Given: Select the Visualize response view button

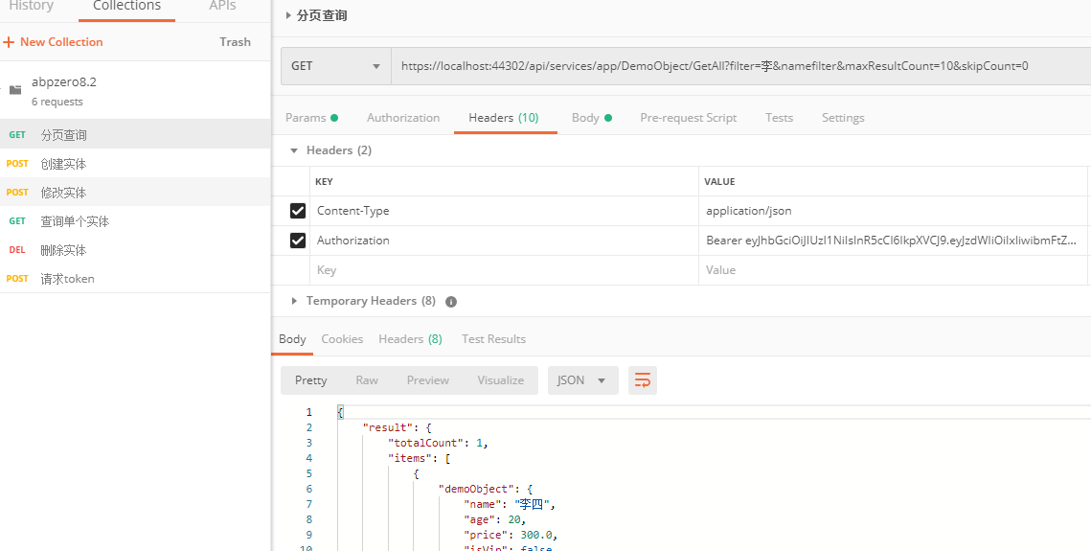Looking at the screenshot, I should coord(500,380).
